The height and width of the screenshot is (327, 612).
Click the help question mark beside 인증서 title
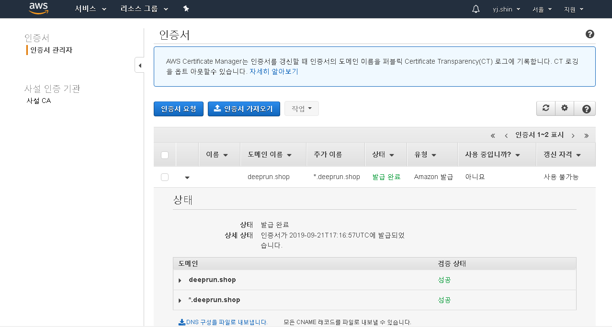(590, 34)
